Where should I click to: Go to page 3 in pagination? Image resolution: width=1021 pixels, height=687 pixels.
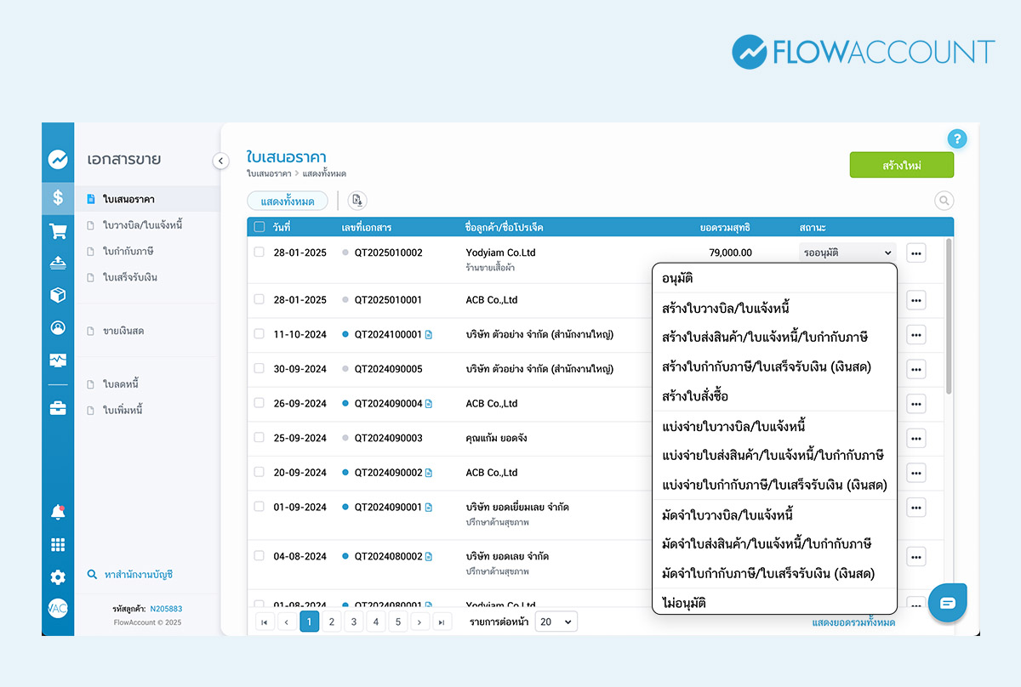pos(353,622)
